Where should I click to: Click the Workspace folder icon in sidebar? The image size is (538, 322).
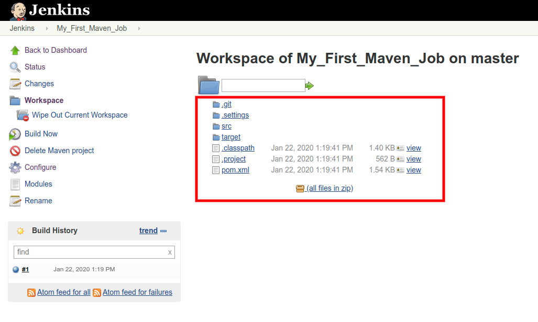15,101
